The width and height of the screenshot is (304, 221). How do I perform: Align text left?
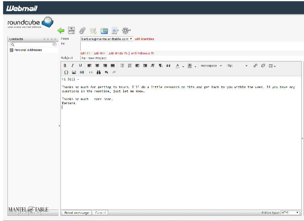89,66
